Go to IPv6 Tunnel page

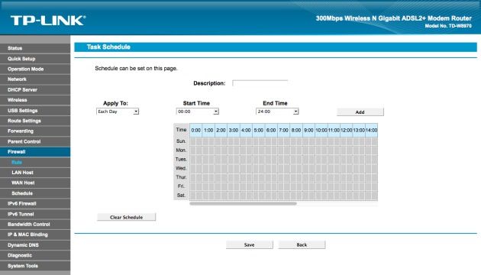pyautogui.click(x=35, y=214)
